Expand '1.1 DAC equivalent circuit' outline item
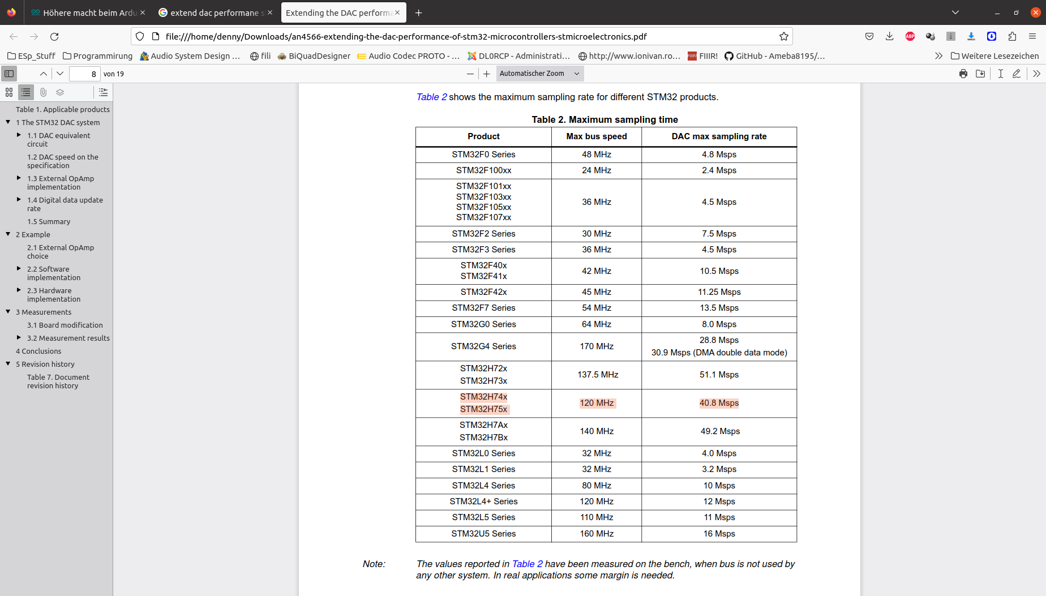Screen dimensions: 1046x596 pos(19,135)
